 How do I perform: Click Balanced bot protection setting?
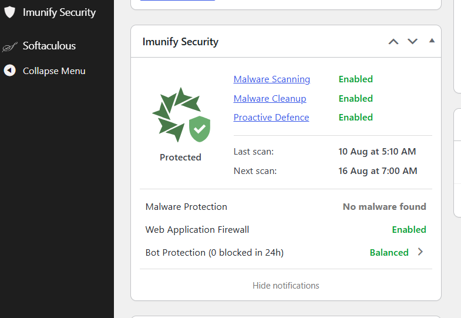pyautogui.click(x=389, y=253)
